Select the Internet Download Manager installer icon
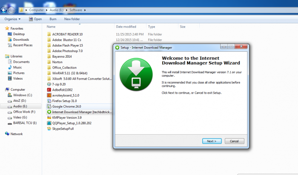 49,112
